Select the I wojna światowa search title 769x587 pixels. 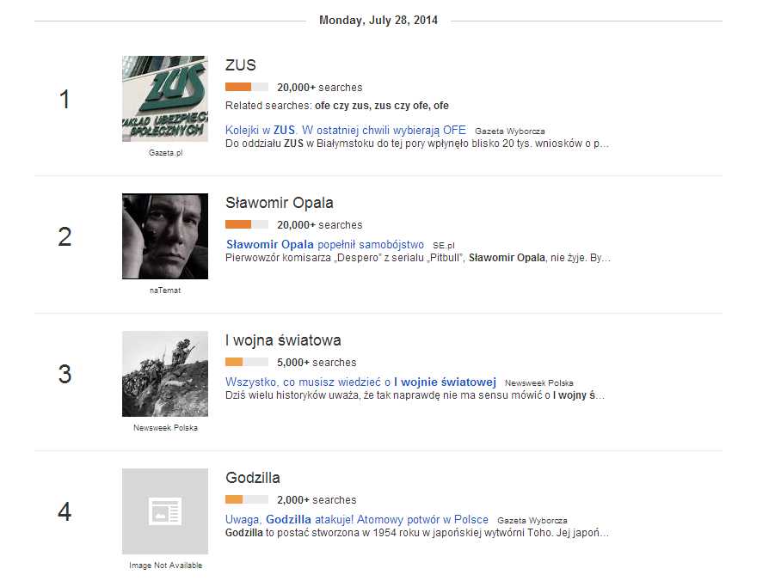point(284,340)
